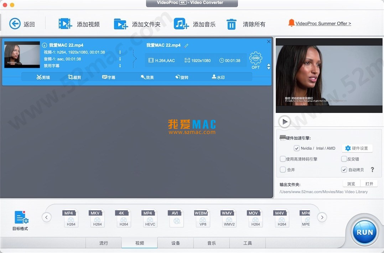Switch to Toolbox (工具) tab
This screenshot has height=253, width=384.
(248, 243)
